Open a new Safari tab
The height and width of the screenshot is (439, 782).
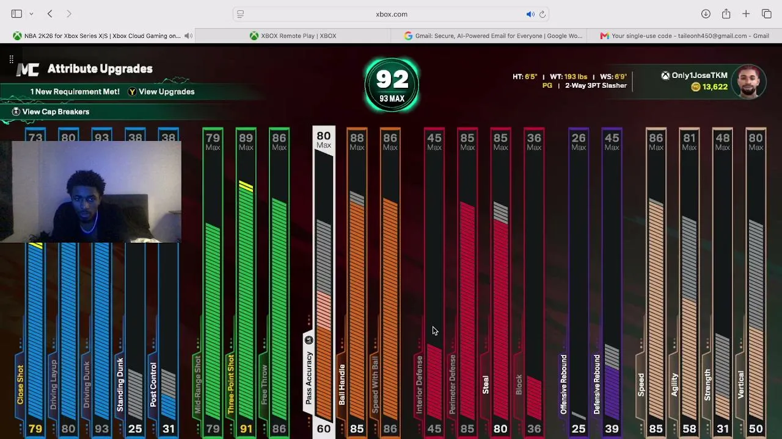pos(746,14)
